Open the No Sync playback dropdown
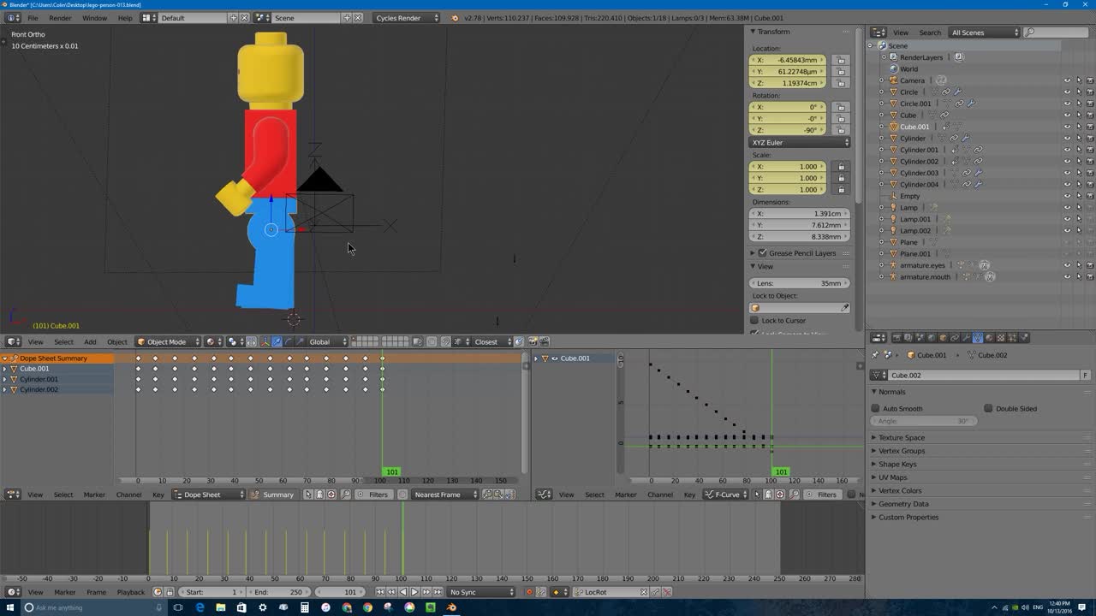1096x616 pixels. click(482, 592)
